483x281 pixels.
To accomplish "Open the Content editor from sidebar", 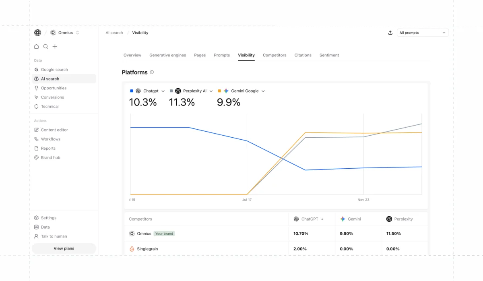I will click(x=54, y=130).
